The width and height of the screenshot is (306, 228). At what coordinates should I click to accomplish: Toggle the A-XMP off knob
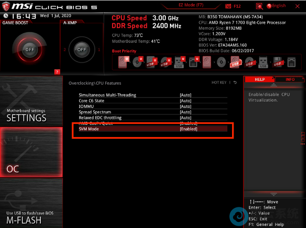(81, 49)
